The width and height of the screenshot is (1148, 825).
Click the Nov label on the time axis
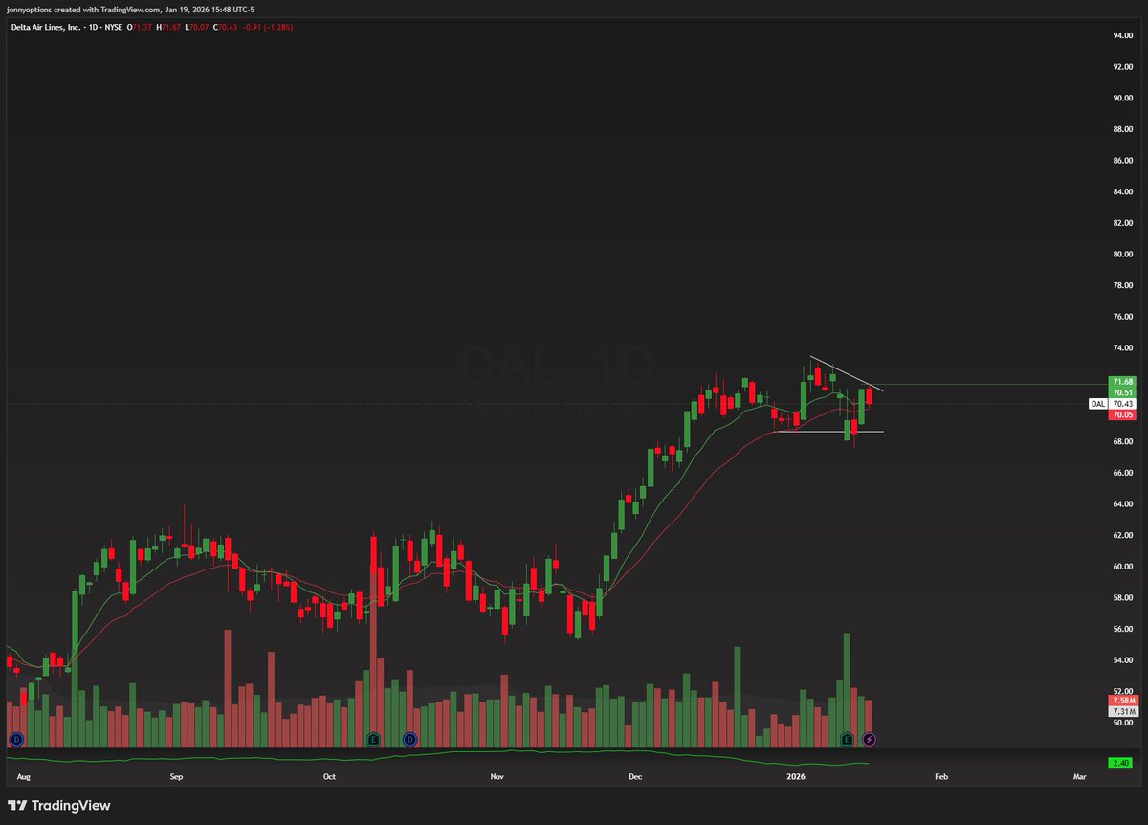pos(497,777)
